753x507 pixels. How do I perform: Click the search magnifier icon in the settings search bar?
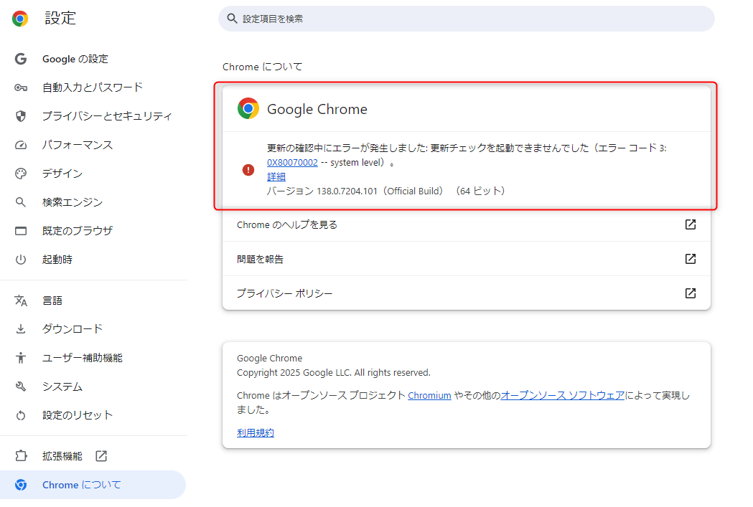pos(233,19)
